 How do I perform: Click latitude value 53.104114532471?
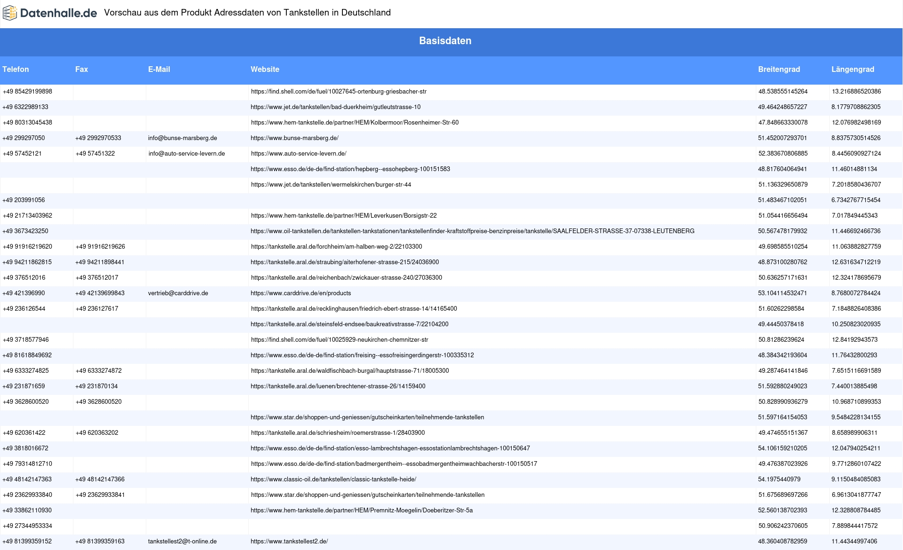[x=783, y=293]
